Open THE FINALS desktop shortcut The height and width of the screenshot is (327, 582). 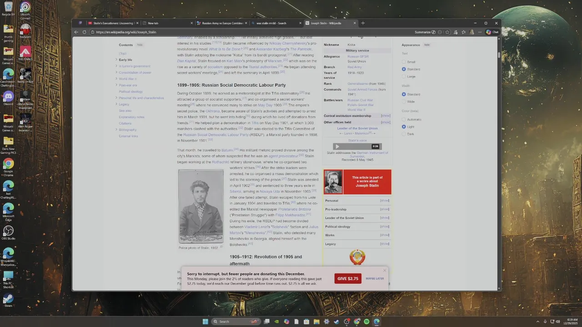pos(25,53)
